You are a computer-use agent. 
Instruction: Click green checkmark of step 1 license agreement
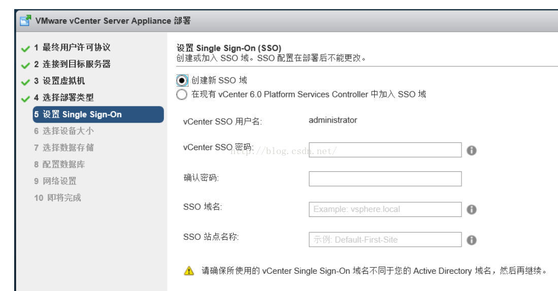pos(25,48)
